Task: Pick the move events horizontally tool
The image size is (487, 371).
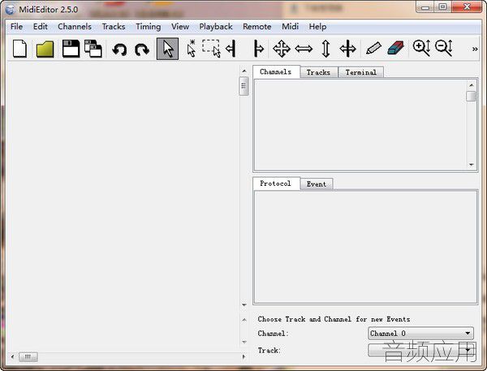Action: [304, 49]
